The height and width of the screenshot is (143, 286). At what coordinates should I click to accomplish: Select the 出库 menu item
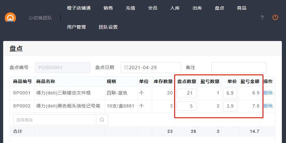coord(197,8)
